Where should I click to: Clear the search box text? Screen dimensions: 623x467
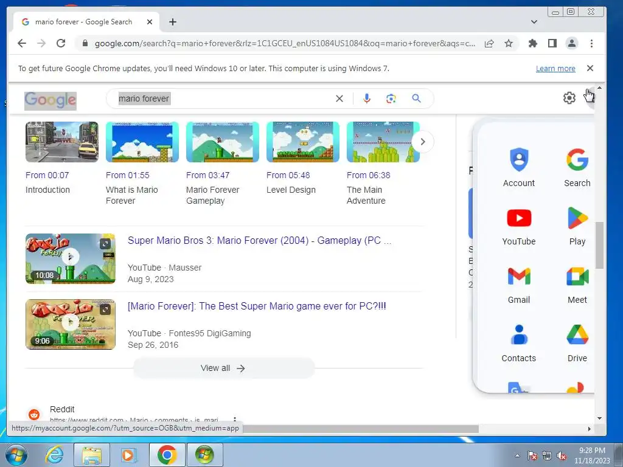(339, 99)
